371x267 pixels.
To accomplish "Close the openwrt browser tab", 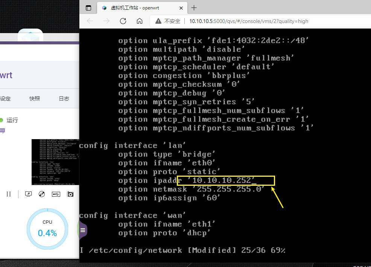I will pyautogui.click(x=181, y=8).
